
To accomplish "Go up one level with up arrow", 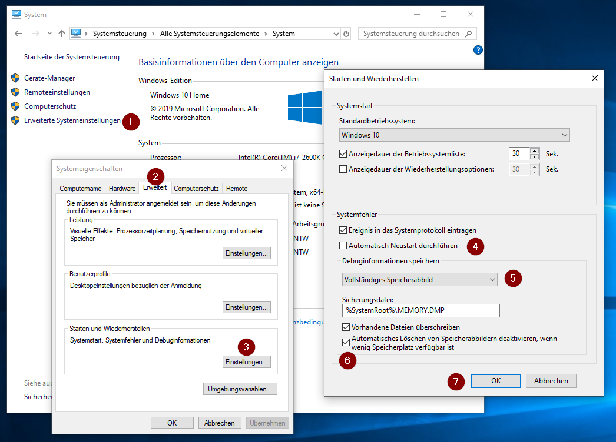I will point(62,34).
